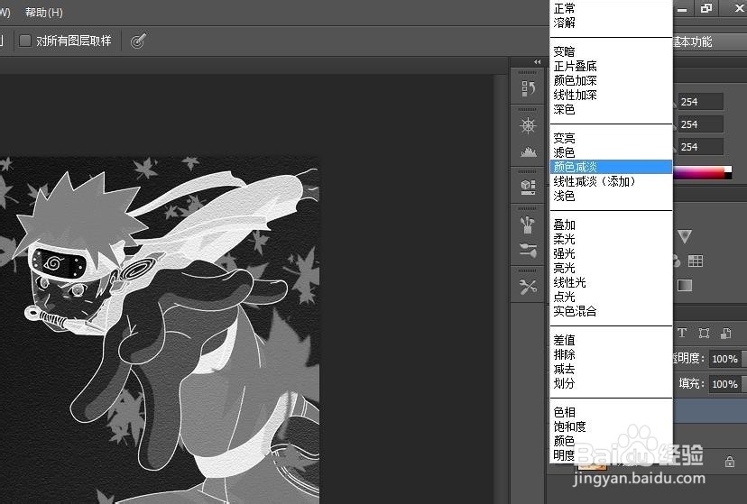Click the smart object filter icon
Image resolution: width=747 pixels, height=504 pixels.
(725, 333)
